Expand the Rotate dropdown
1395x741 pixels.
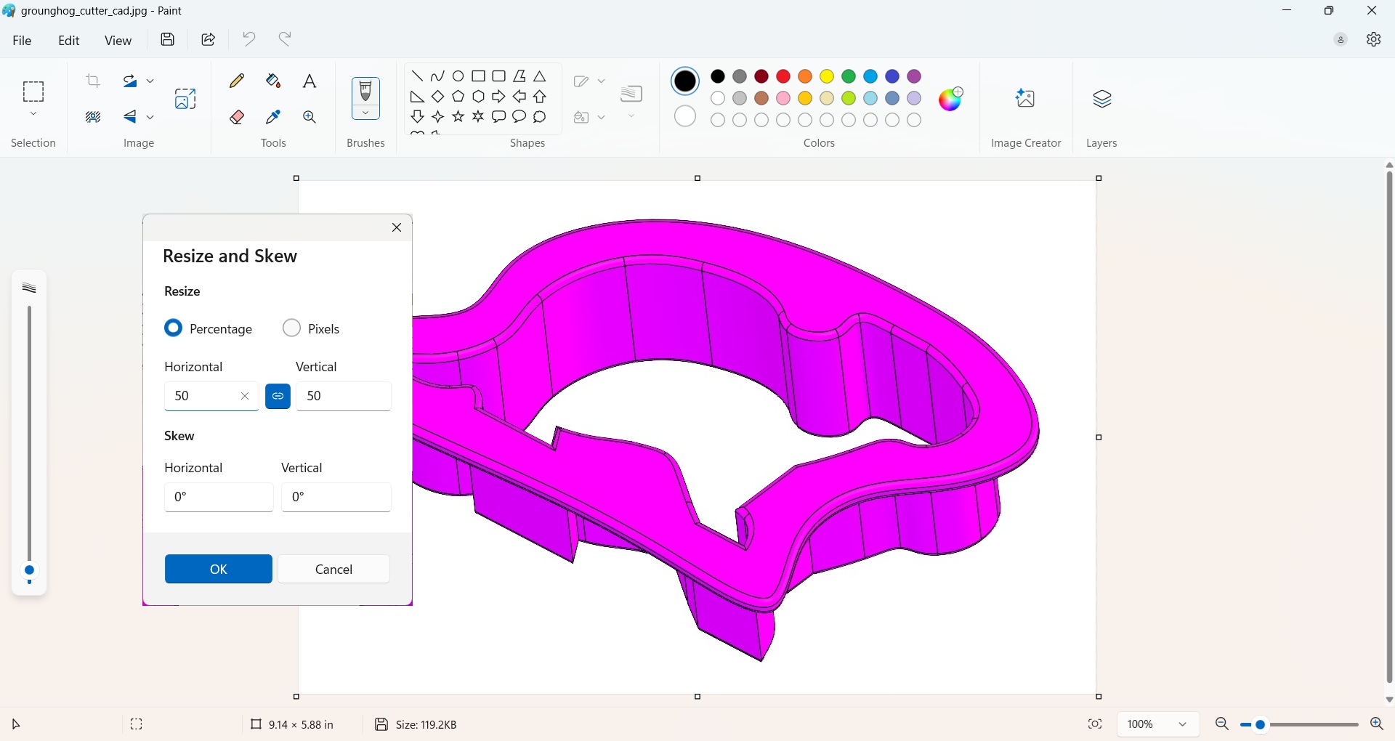[150, 81]
